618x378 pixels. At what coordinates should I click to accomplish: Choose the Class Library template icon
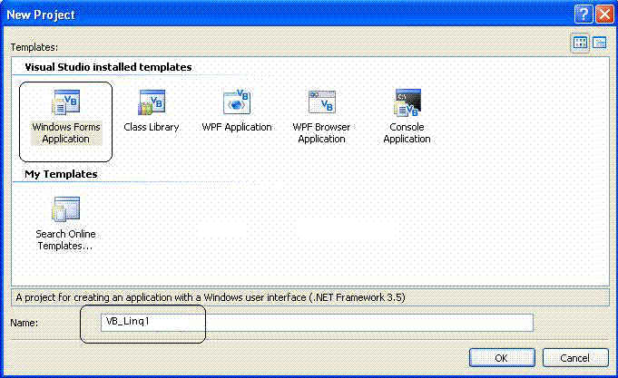tap(152, 102)
